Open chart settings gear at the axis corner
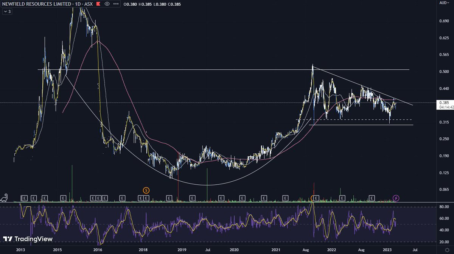This screenshot has height=254, width=454. [x=447, y=250]
